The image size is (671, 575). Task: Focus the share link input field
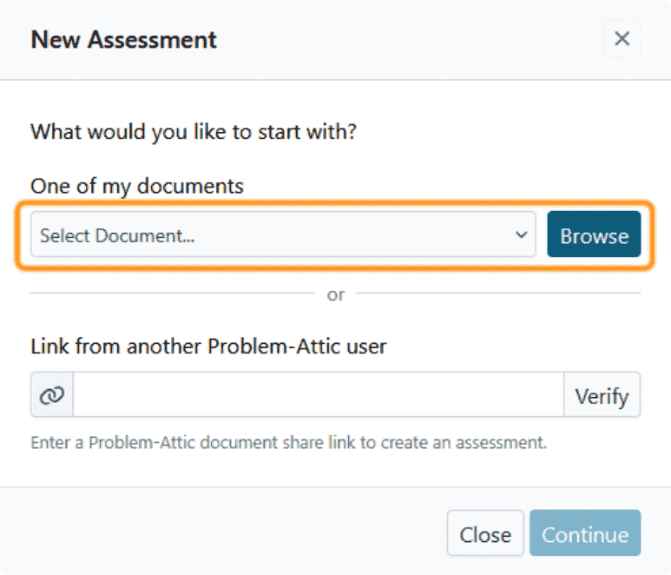pyautogui.click(x=318, y=395)
